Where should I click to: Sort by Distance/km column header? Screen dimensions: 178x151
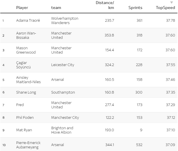coord(105,5)
